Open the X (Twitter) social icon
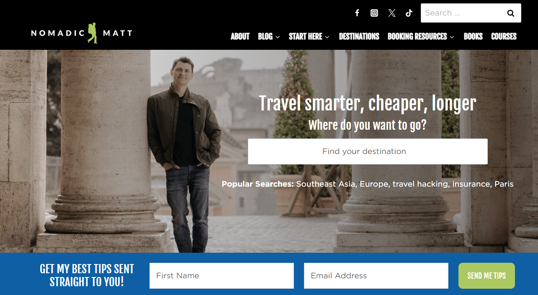Screen dimensions: 538x295 coord(392,13)
